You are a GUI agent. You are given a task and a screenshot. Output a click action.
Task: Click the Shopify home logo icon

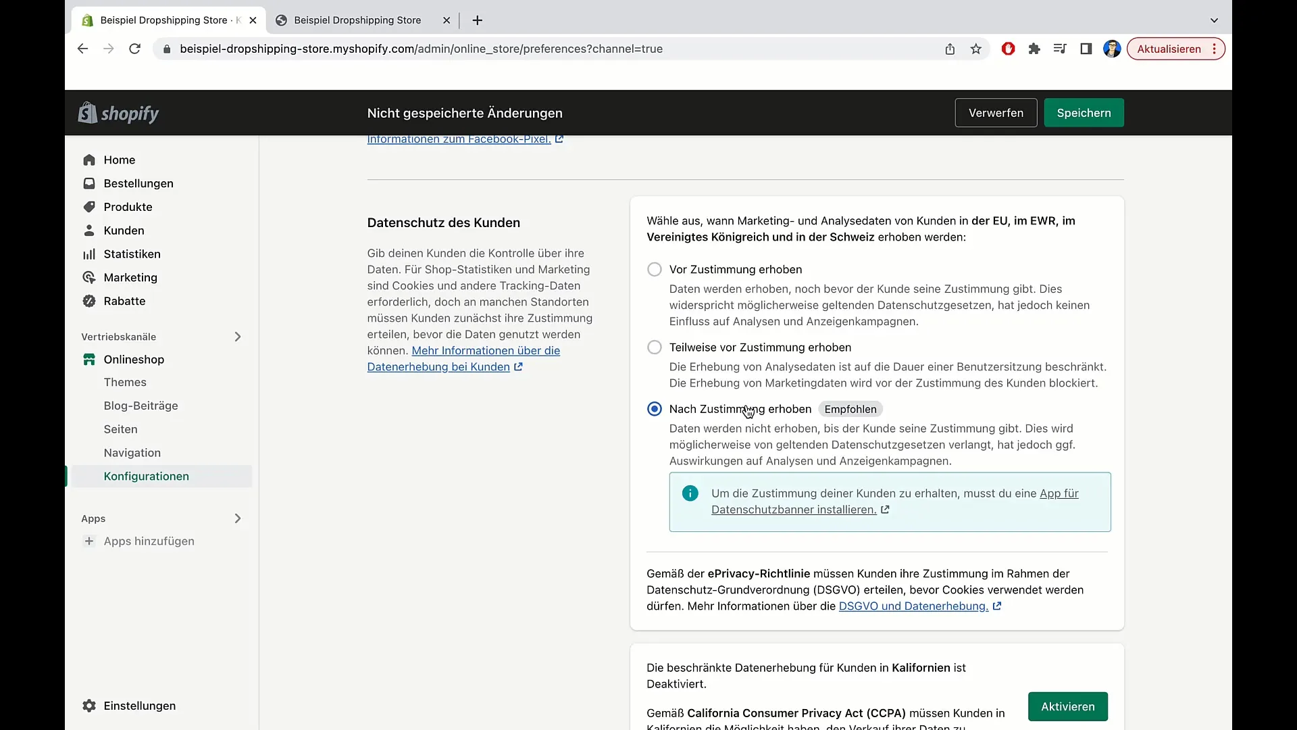pos(88,112)
